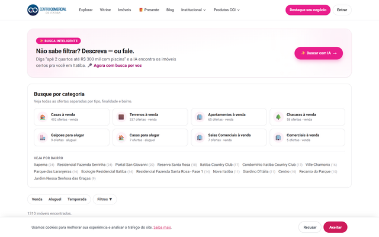Viewport: 379px width, 237px height.
Task: Click the Centro Comercial de Itatiba logo
Action: pyautogui.click(x=47, y=10)
